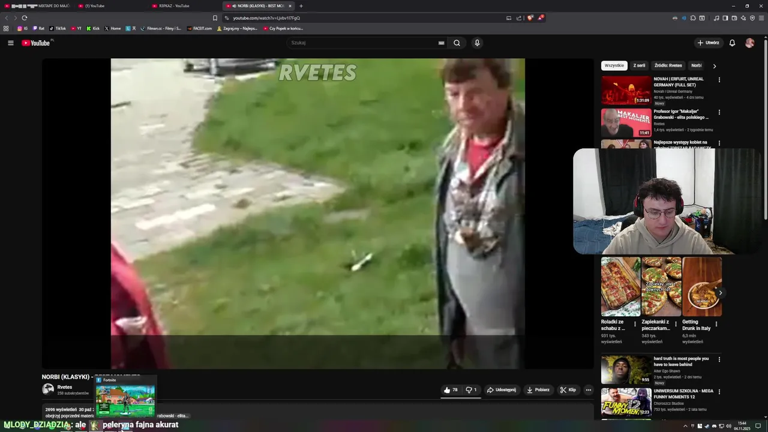768x432 pixels.
Task: Click the Pobierz download button
Action: [538, 390]
